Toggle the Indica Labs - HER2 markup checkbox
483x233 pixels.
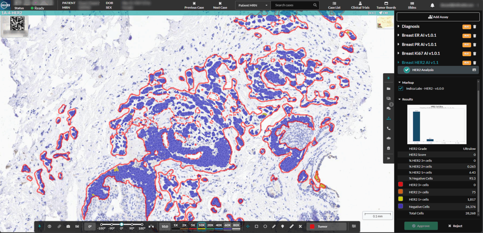(400, 89)
